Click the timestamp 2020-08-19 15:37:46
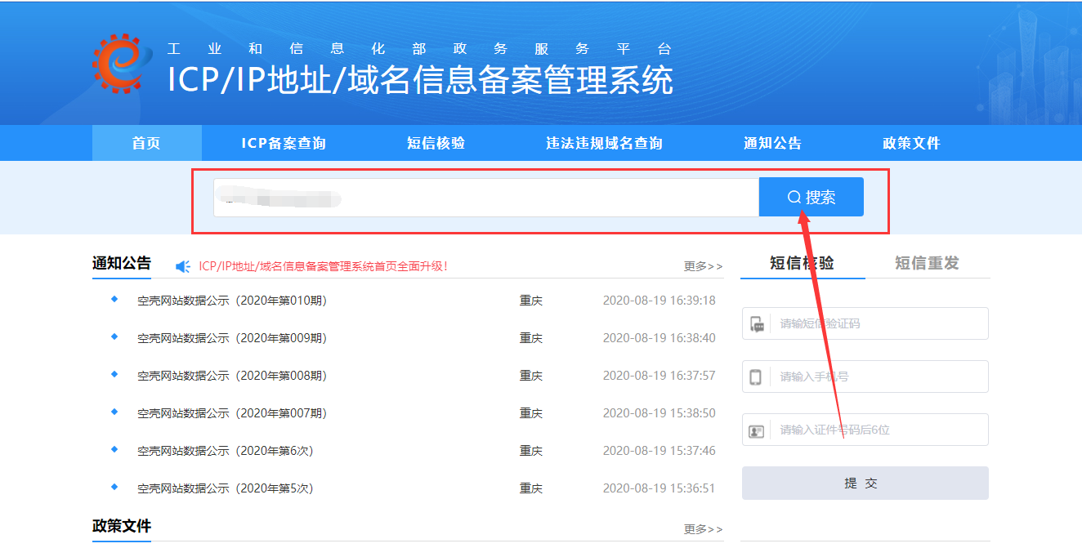 (x=659, y=451)
